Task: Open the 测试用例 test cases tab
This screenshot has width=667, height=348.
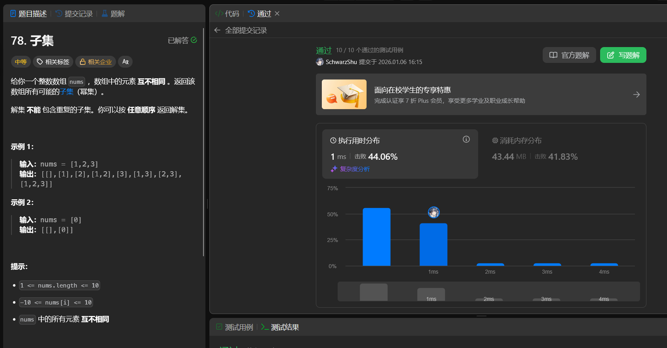Action: click(235, 327)
